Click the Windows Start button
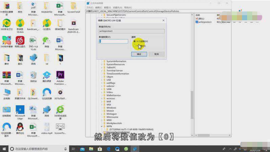 [x=4, y=149]
